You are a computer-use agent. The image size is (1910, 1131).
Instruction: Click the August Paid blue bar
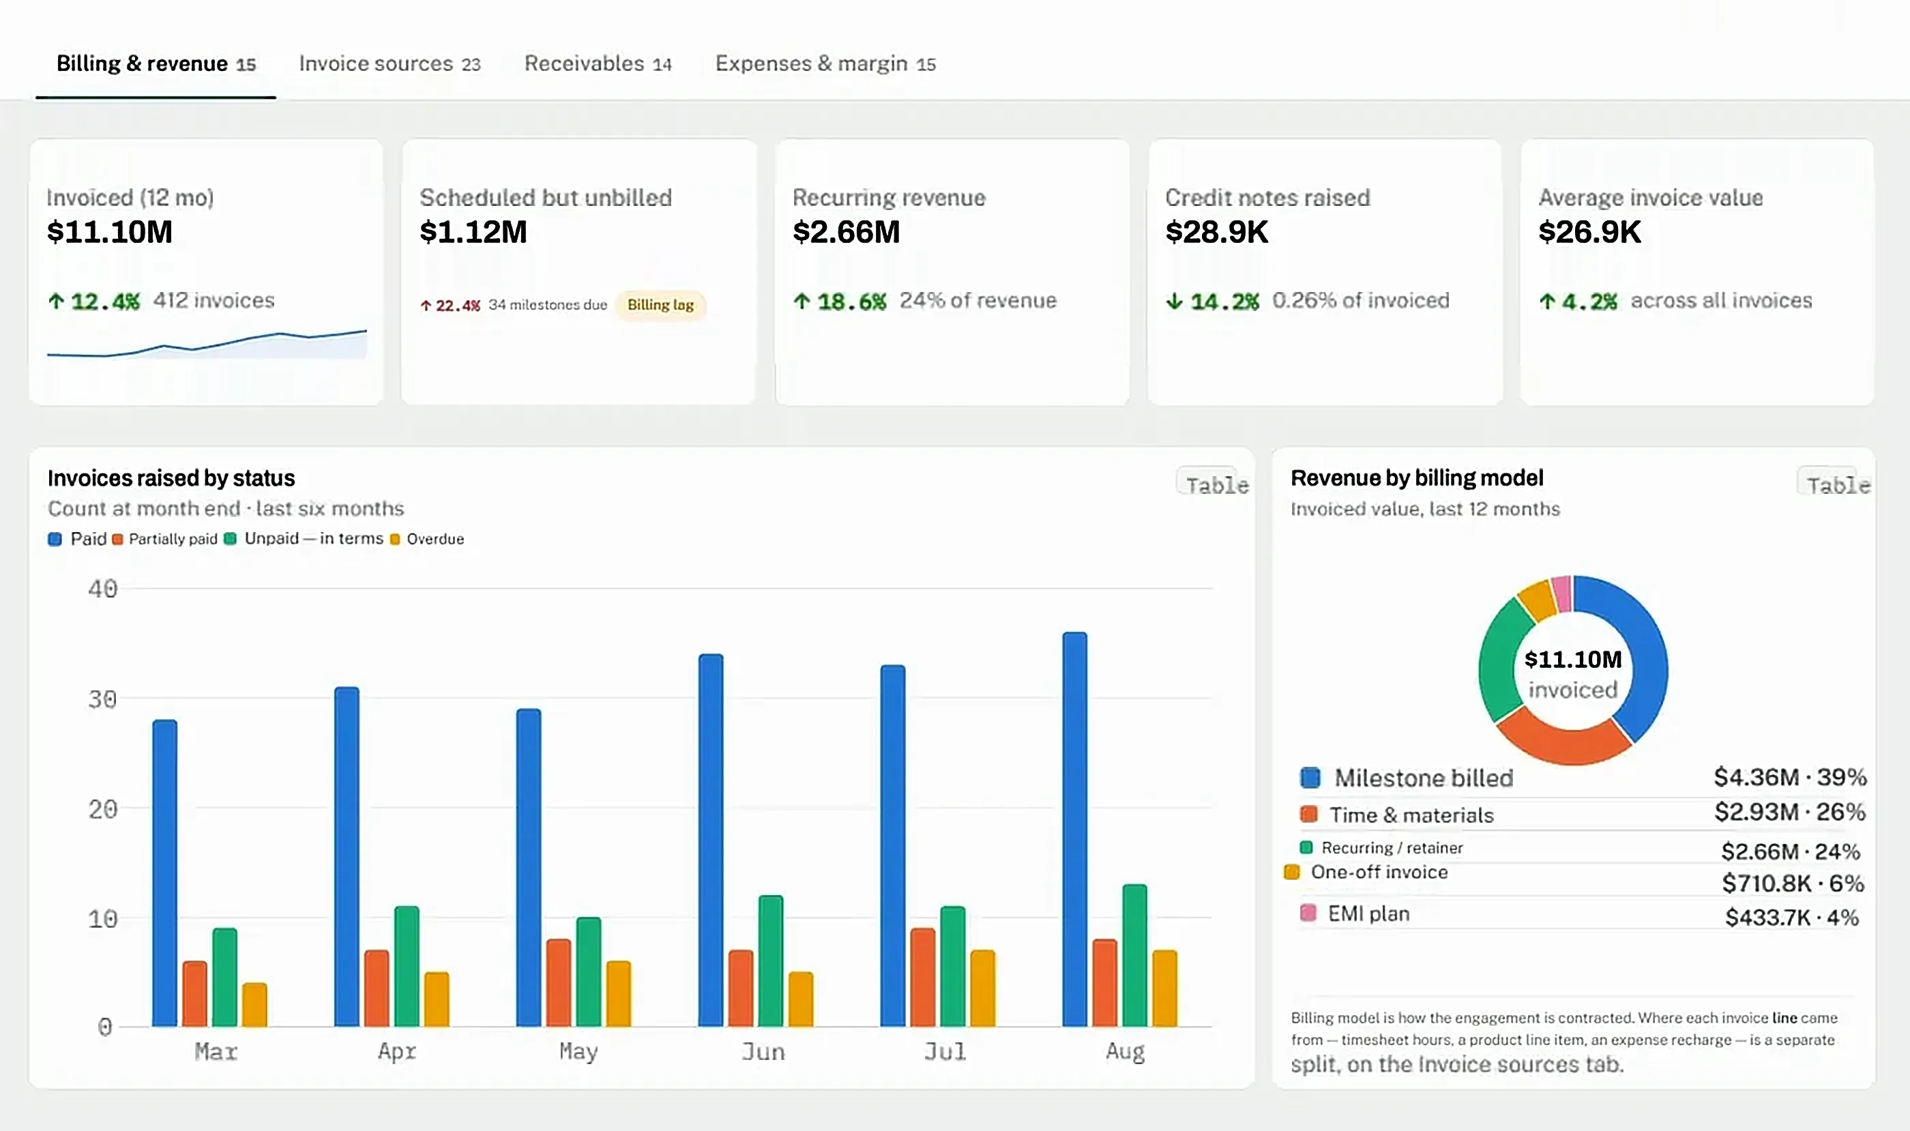1074,829
